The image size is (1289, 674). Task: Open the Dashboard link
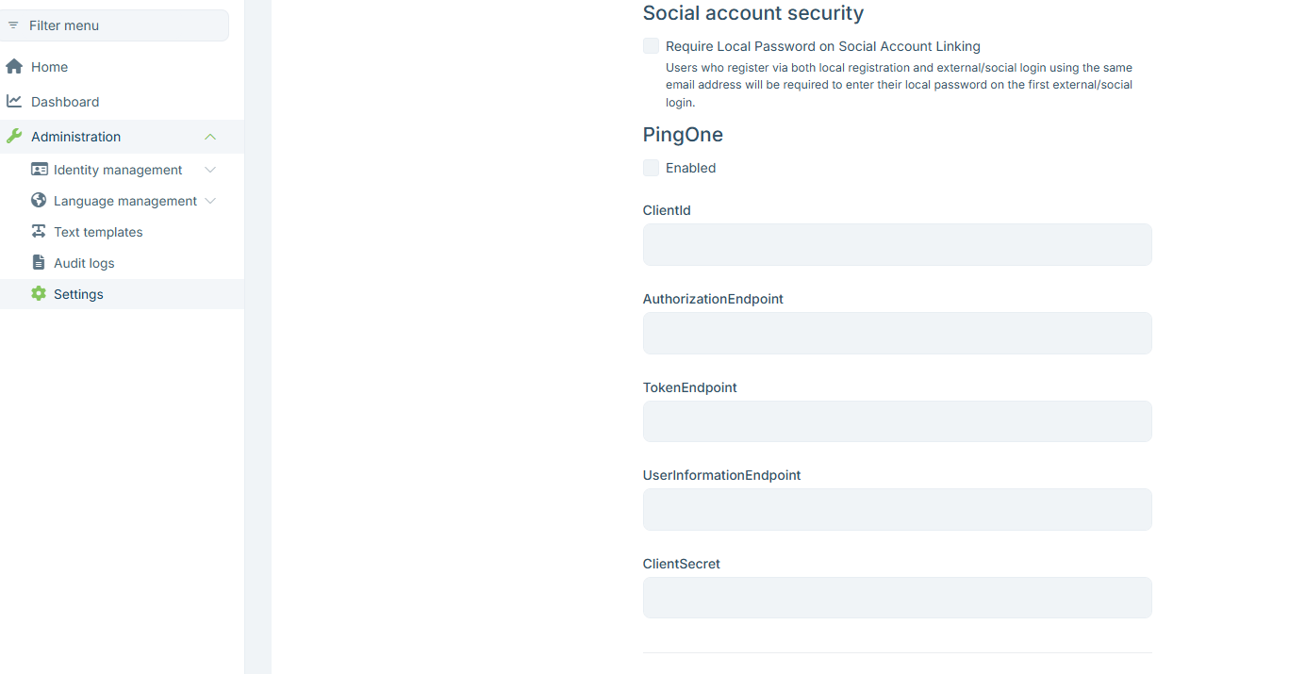[65, 102]
